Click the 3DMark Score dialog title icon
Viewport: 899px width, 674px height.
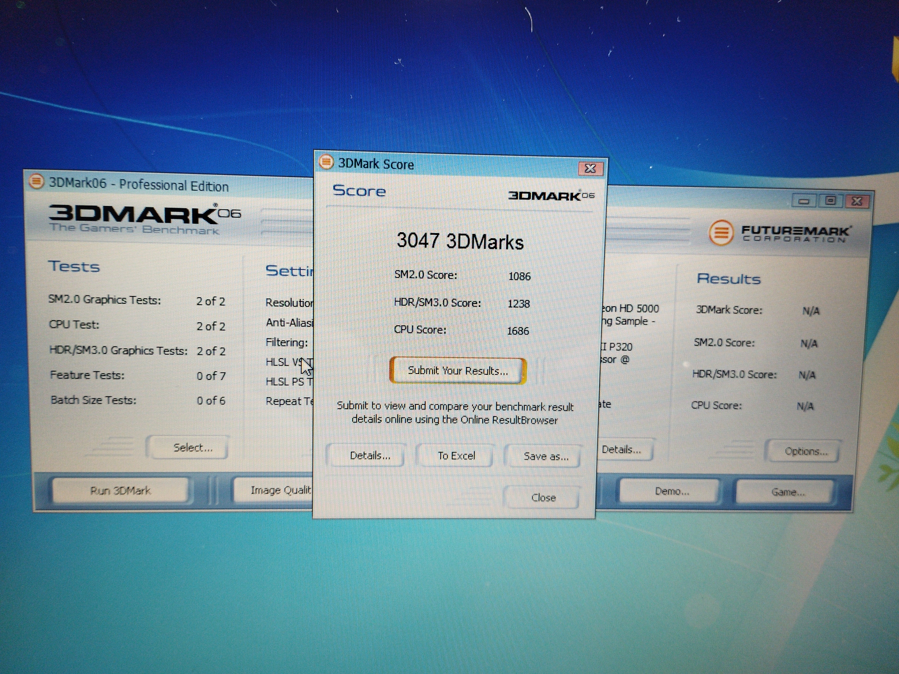(x=326, y=162)
